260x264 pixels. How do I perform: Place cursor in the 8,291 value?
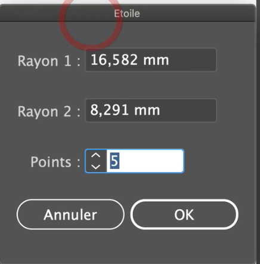coord(109,110)
